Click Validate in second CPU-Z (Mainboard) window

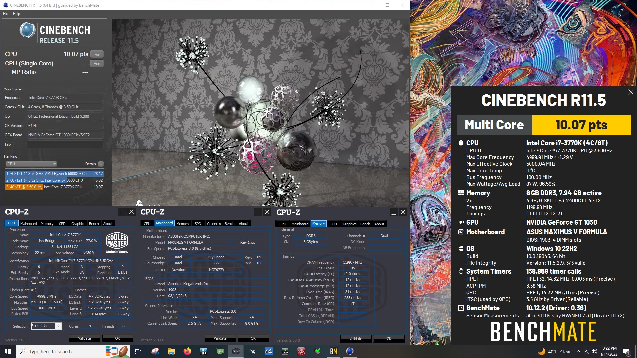coord(220,338)
